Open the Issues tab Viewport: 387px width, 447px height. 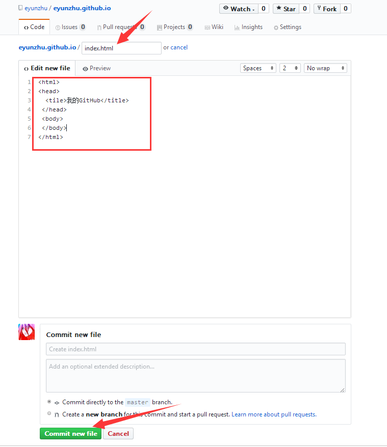pyautogui.click(x=70, y=27)
